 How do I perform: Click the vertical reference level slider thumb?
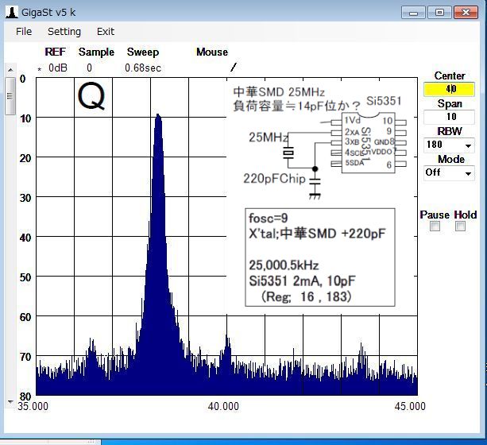click(x=10, y=95)
